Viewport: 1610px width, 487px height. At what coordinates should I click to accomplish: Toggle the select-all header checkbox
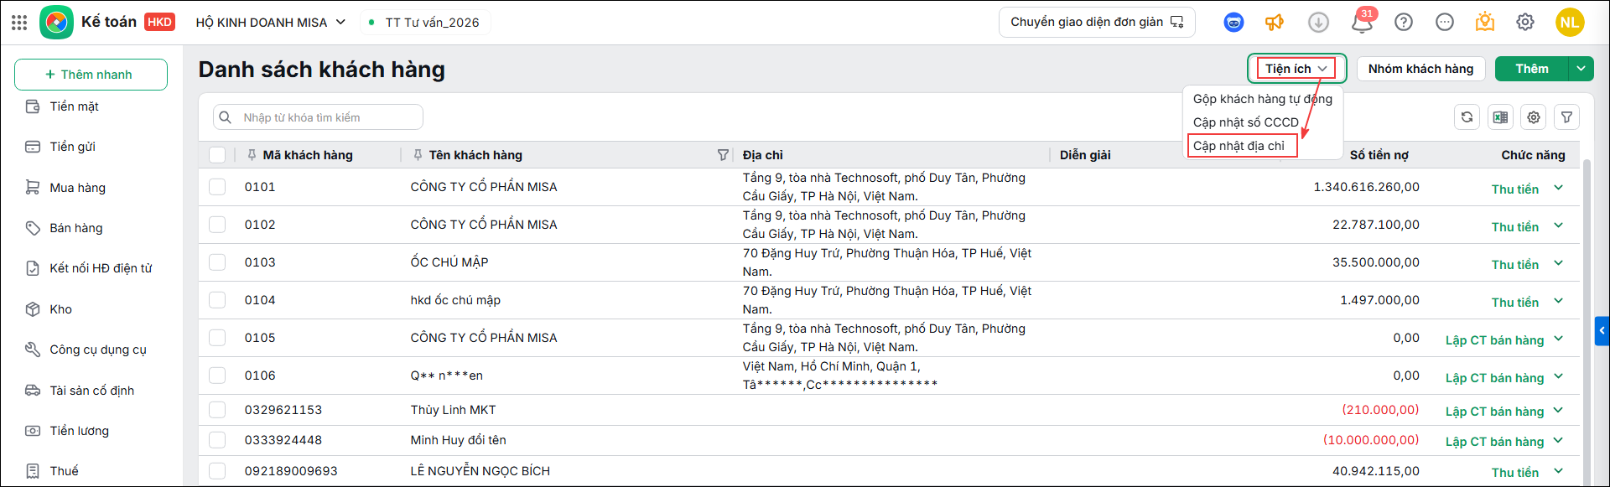pos(217,155)
